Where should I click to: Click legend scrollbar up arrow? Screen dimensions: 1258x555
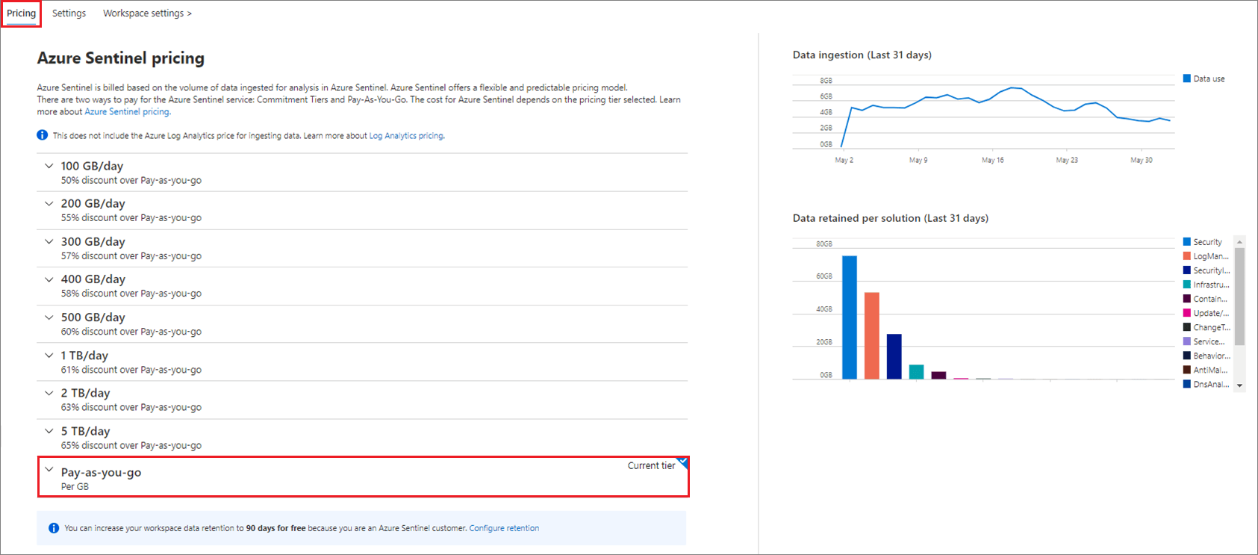point(1240,242)
